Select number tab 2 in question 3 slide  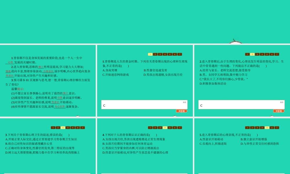click(x=58, y=128)
